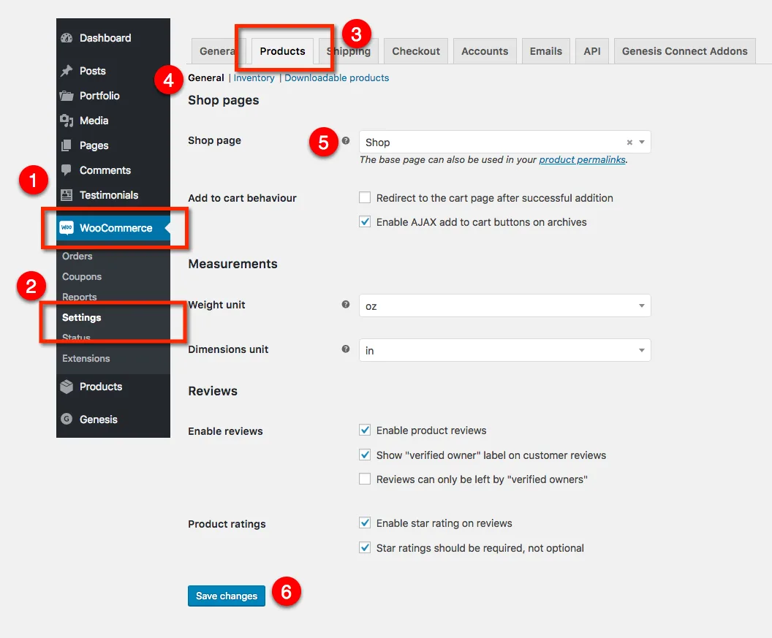The width and height of the screenshot is (772, 638).
Task: Toggle Enable product reviews checkbox
Action: tap(365, 430)
